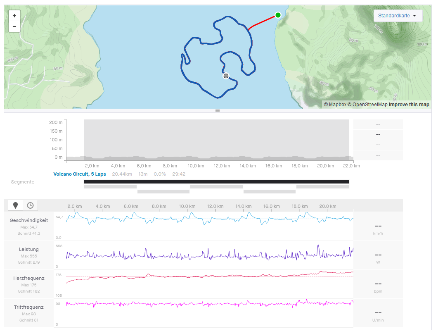
Task: Click the red section of the route
Action: pyautogui.click(x=262, y=23)
